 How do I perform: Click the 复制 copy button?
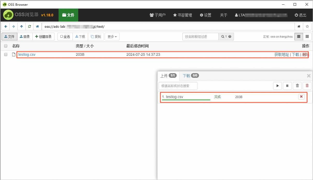pos(96,37)
